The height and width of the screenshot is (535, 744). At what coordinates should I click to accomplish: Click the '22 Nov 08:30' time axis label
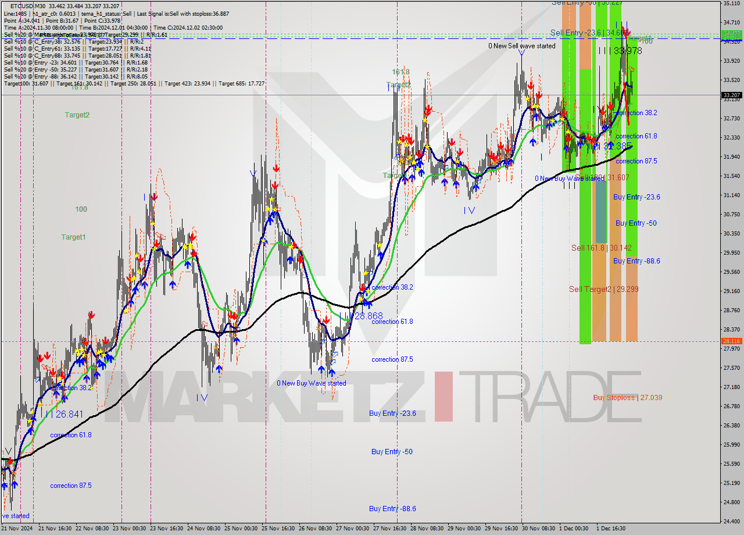pyautogui.click(x=92, y=529)
